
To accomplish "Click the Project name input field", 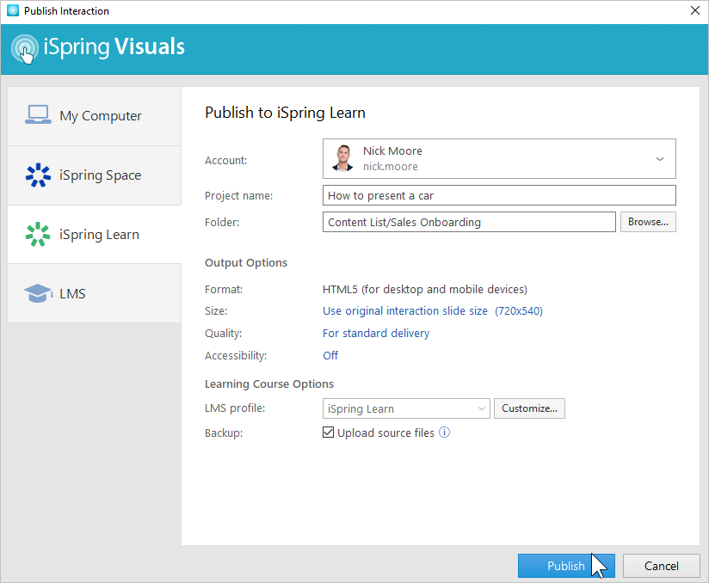I will 499,196.
